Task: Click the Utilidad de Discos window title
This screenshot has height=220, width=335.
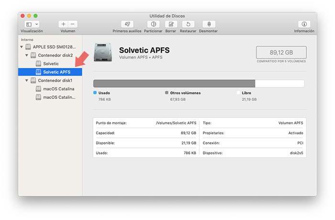Action: (x=167, y=16)
